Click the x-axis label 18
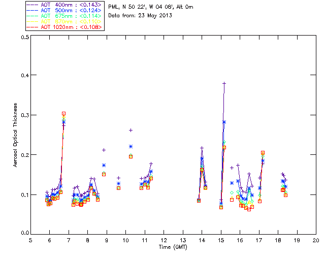The width and height of the screenshot is (325, 260). point(278,240)
